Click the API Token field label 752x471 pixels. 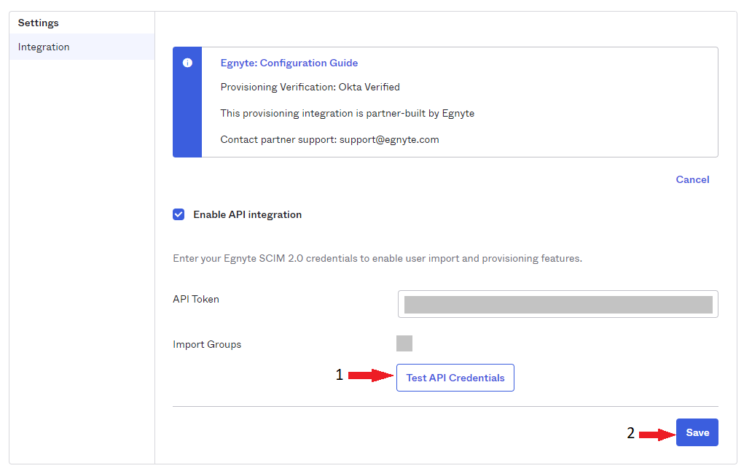pyautogui.click(x=196, y=299)
